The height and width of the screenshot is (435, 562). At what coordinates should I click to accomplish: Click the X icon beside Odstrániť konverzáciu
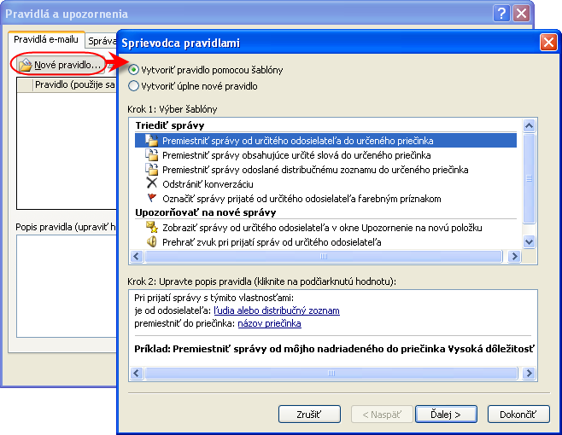[x=152, y=183]
